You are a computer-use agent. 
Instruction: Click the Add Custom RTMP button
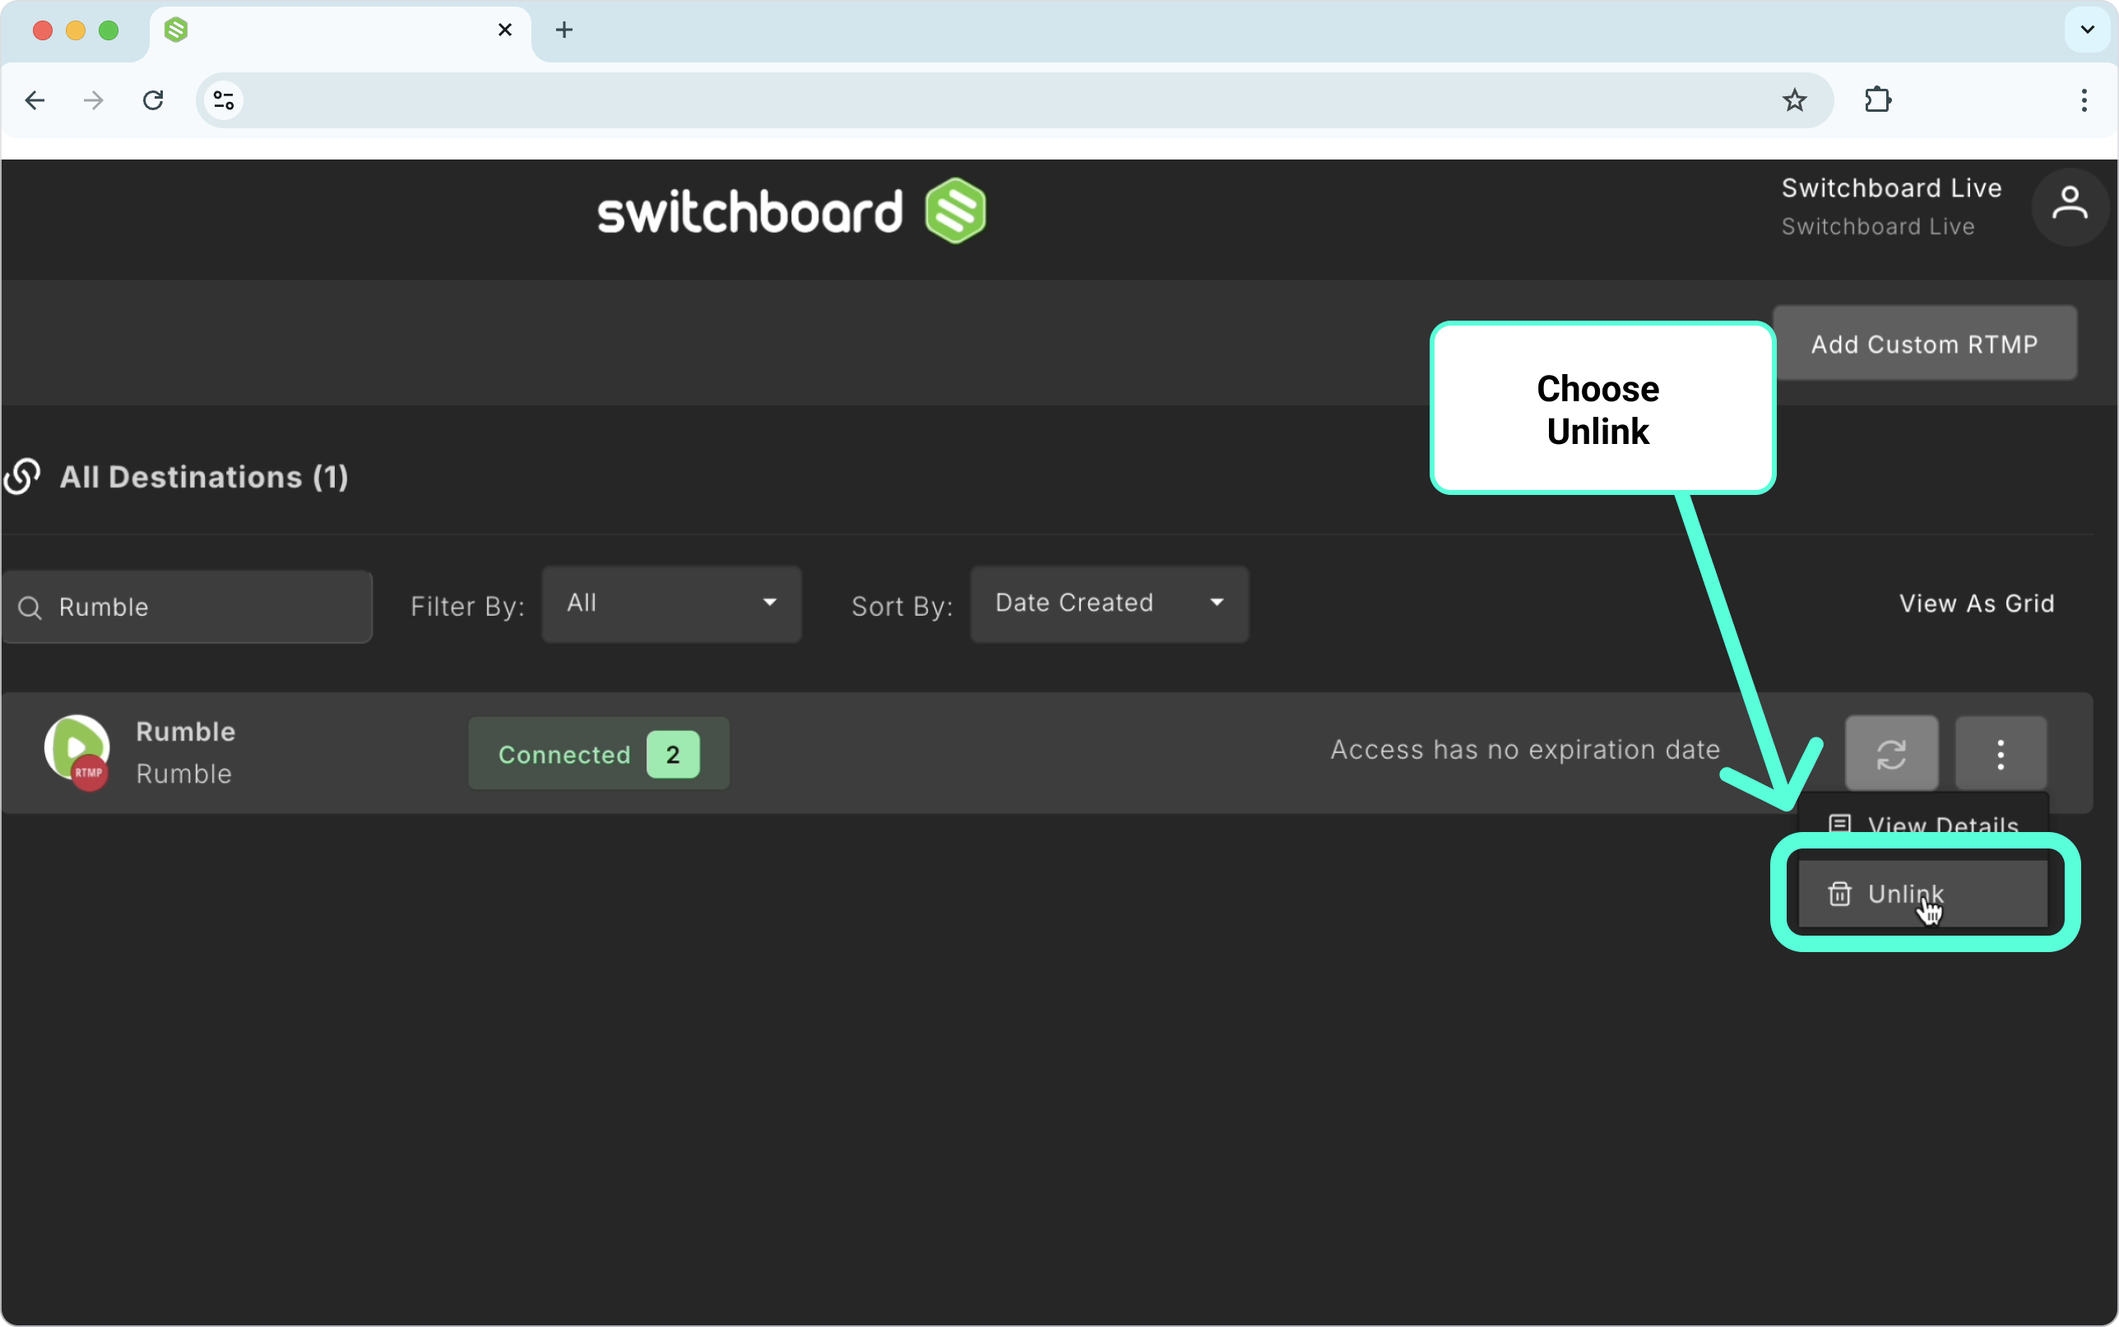[x=1924, y=343]
